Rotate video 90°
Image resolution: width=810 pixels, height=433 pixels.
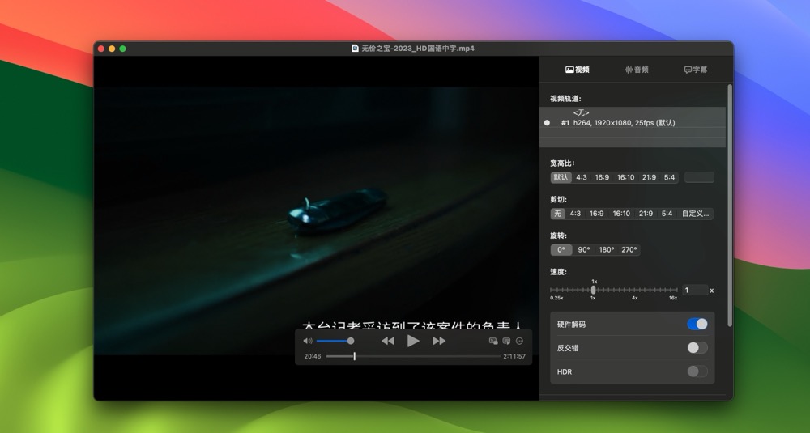(584, 249)
